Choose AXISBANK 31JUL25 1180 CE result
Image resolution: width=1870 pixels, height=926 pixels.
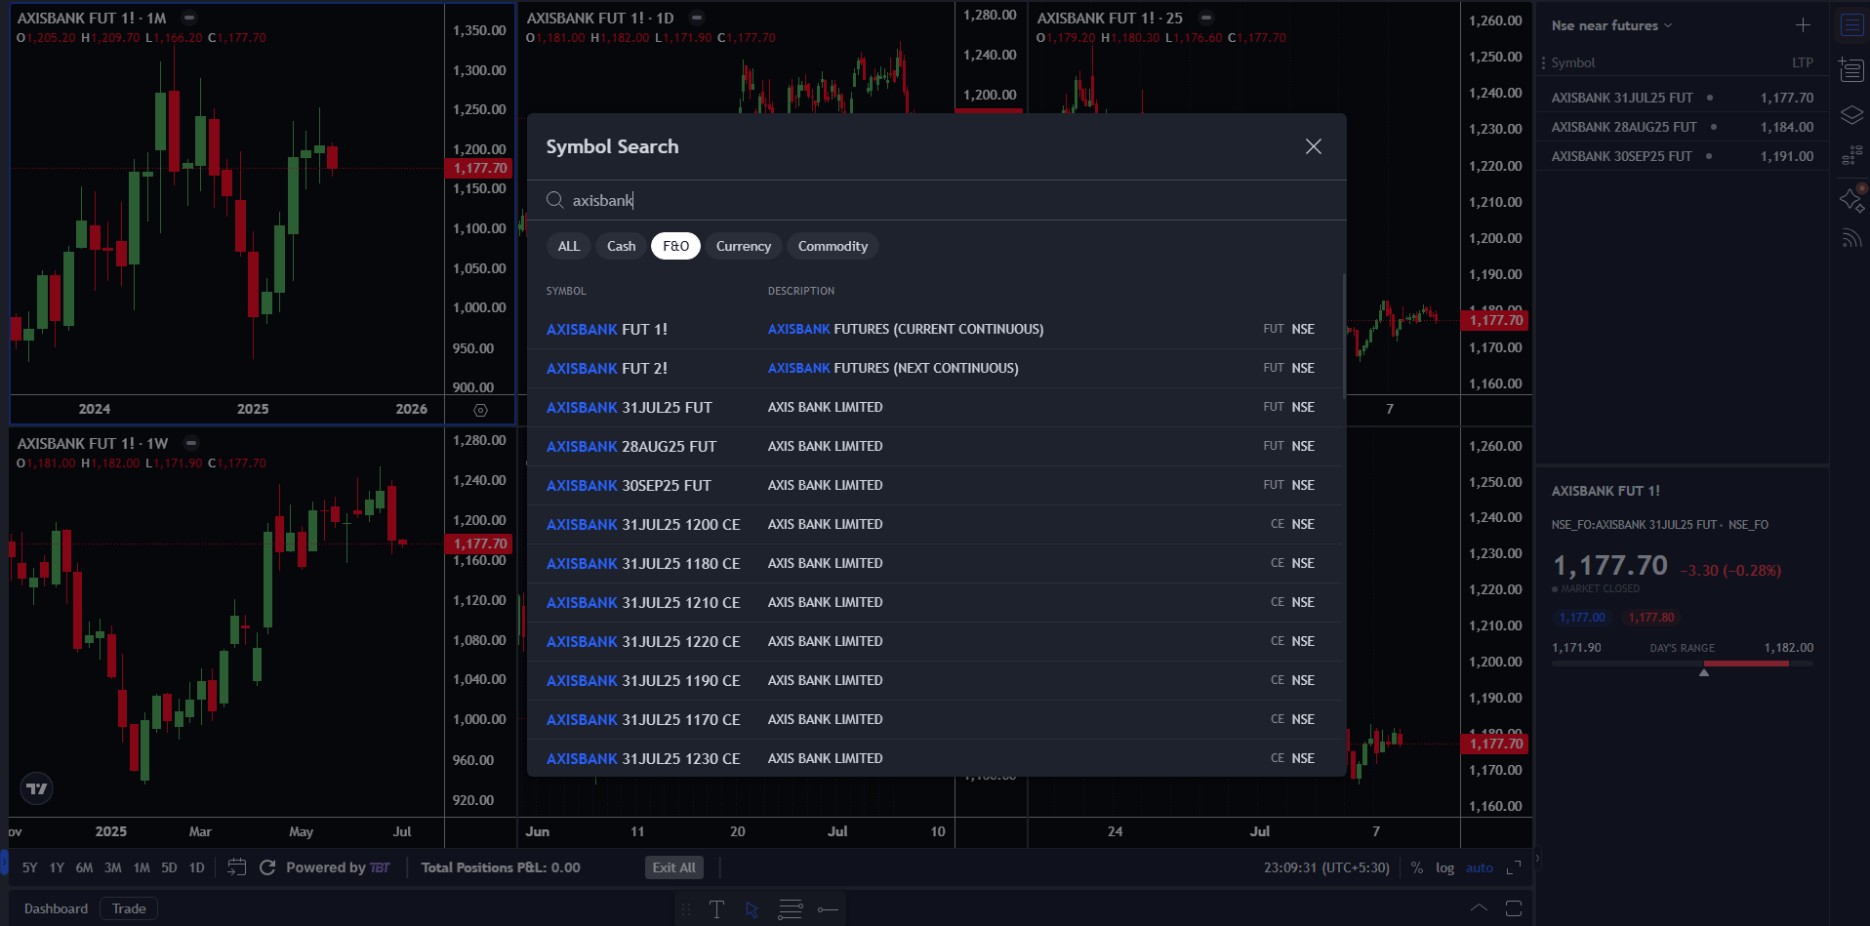[935, 564]
